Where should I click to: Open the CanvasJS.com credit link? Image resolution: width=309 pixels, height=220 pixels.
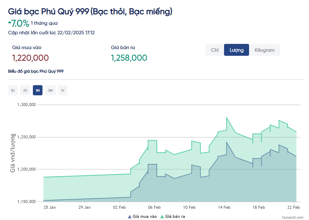292,217
